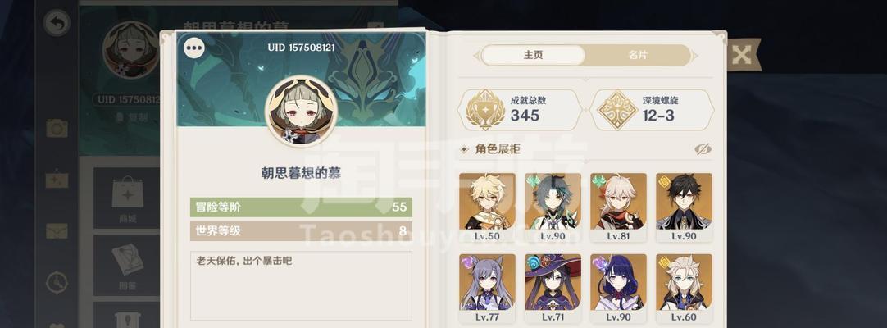This screenshot has height=328, width=887.
Task: Select the Lv.90 Zhongli character card
Action: (684, 207)
